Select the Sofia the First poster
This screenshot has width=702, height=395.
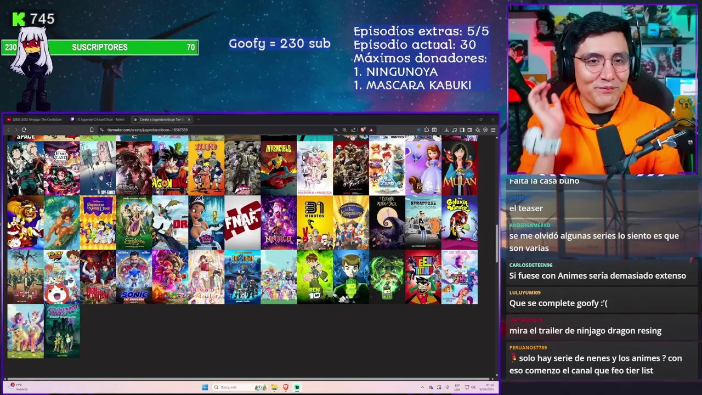coord(423,167)
